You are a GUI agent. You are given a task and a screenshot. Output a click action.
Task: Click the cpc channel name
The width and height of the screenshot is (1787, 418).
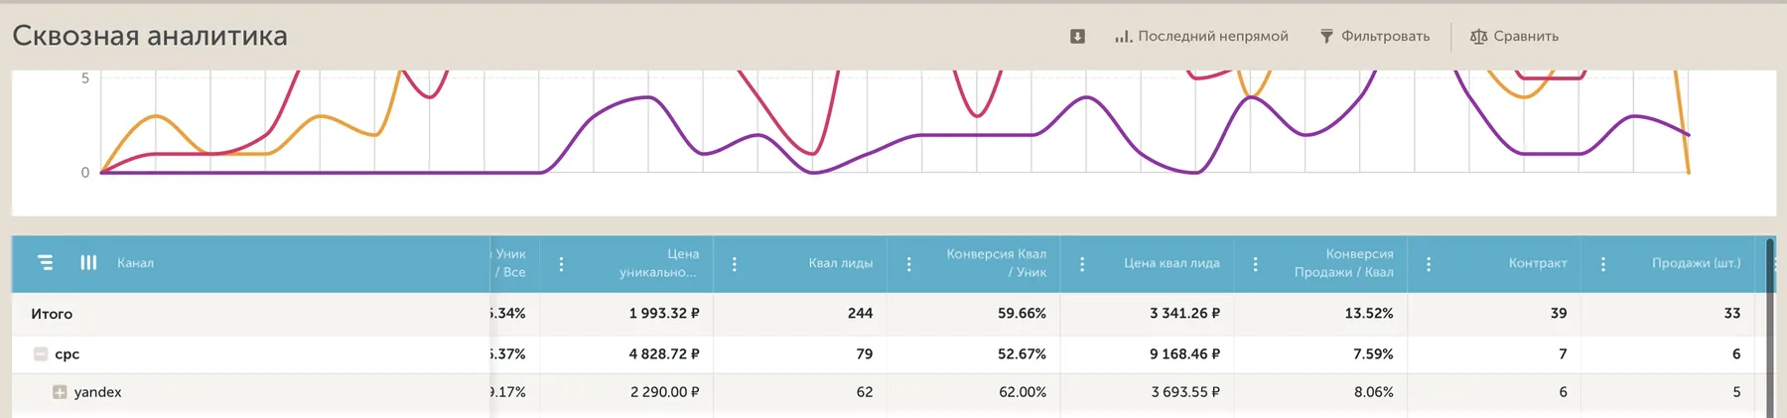(x=67, y=354)
